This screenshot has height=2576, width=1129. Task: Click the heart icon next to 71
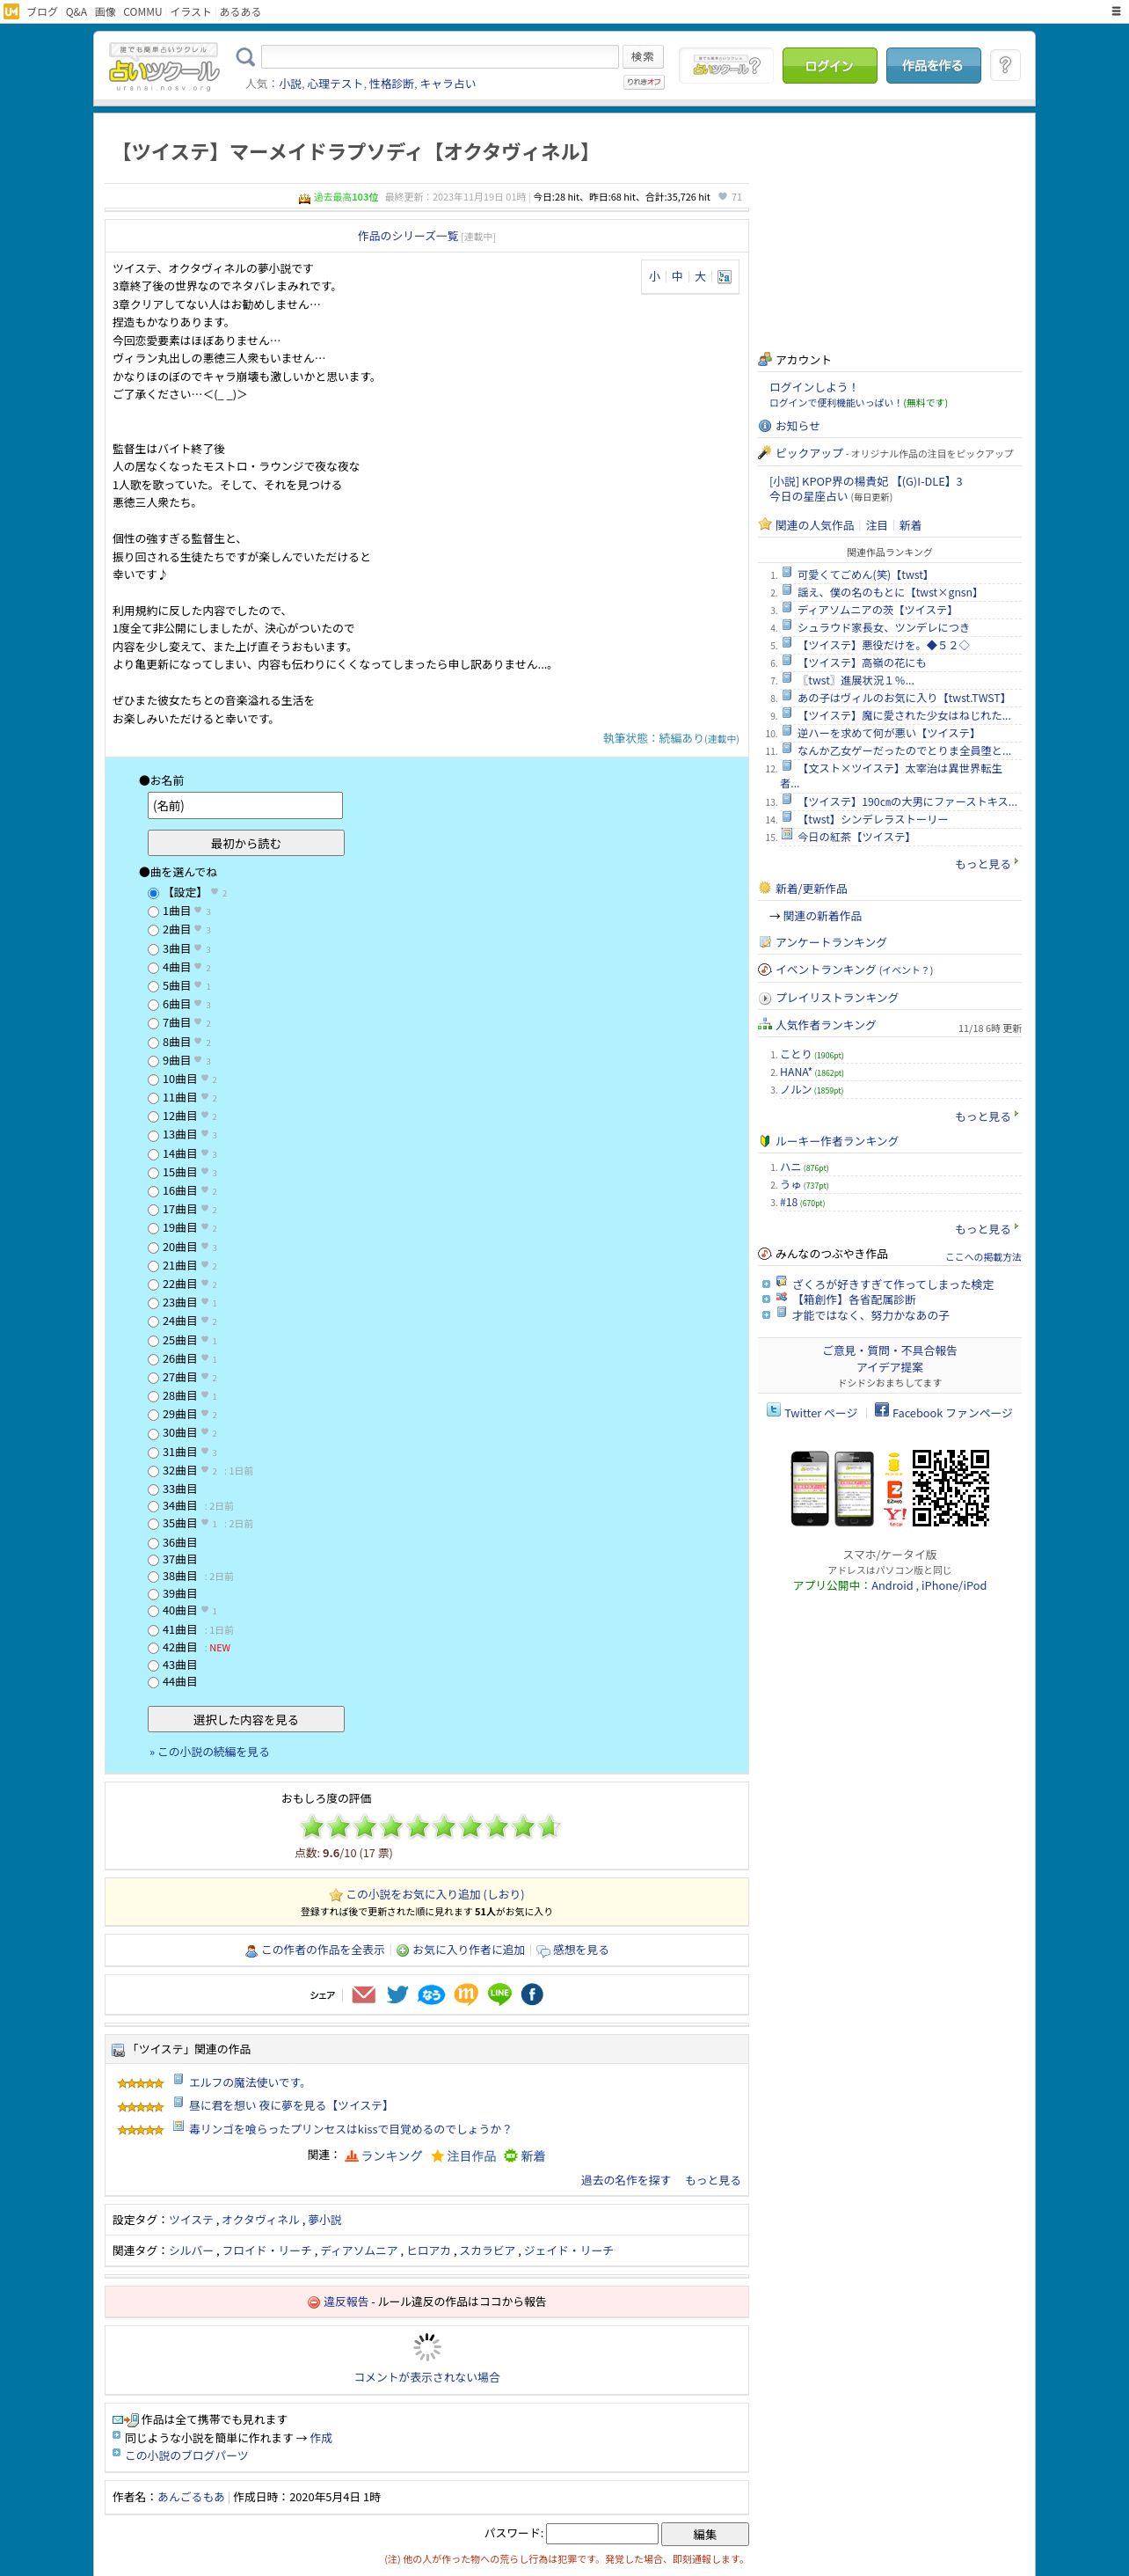pos(723,196)
